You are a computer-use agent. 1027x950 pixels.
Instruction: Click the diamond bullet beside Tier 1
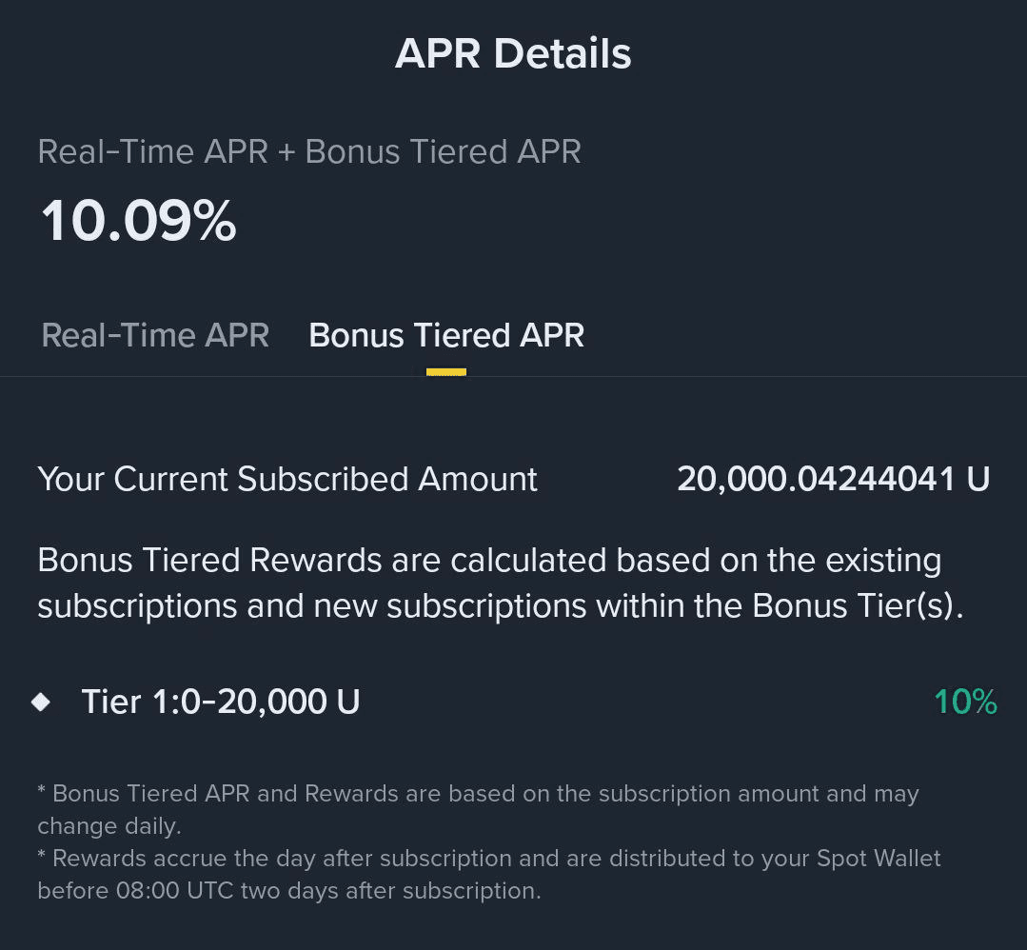tap(41, 702)
